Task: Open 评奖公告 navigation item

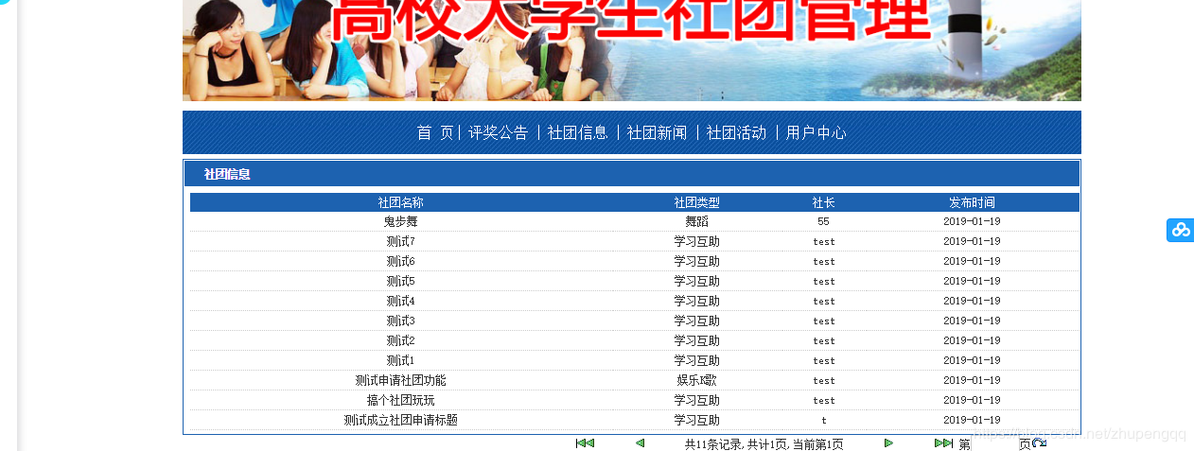Action: point(499,133)
